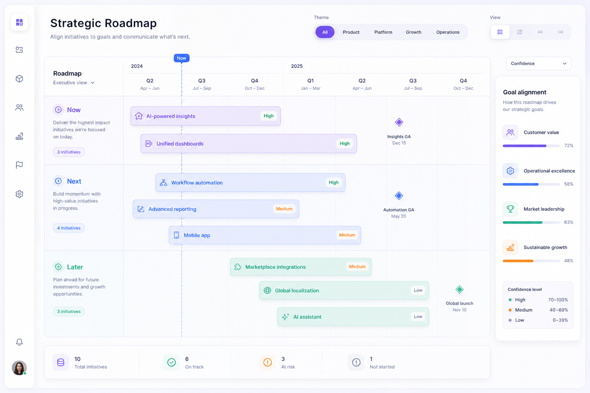This screenshot has width=590, height=393.
Task: Open the Mobile app initiative bar
Action: coord(265,235)
